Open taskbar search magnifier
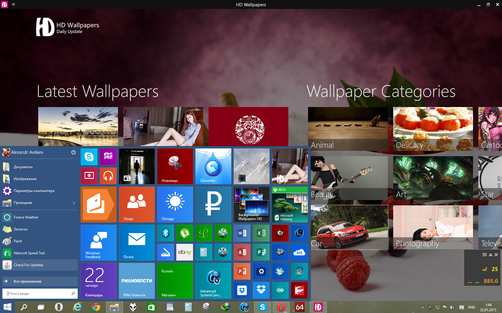Viewport: 502px width, 313px height. coord(24,307)
